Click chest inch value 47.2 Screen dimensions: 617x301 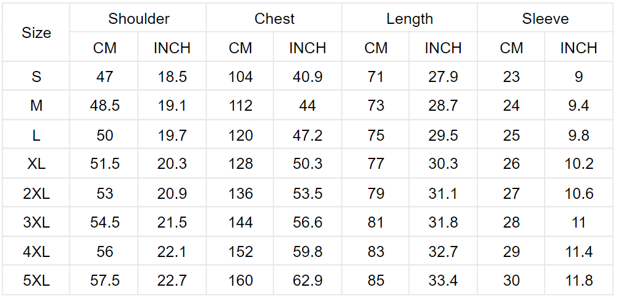coord(308,135)
